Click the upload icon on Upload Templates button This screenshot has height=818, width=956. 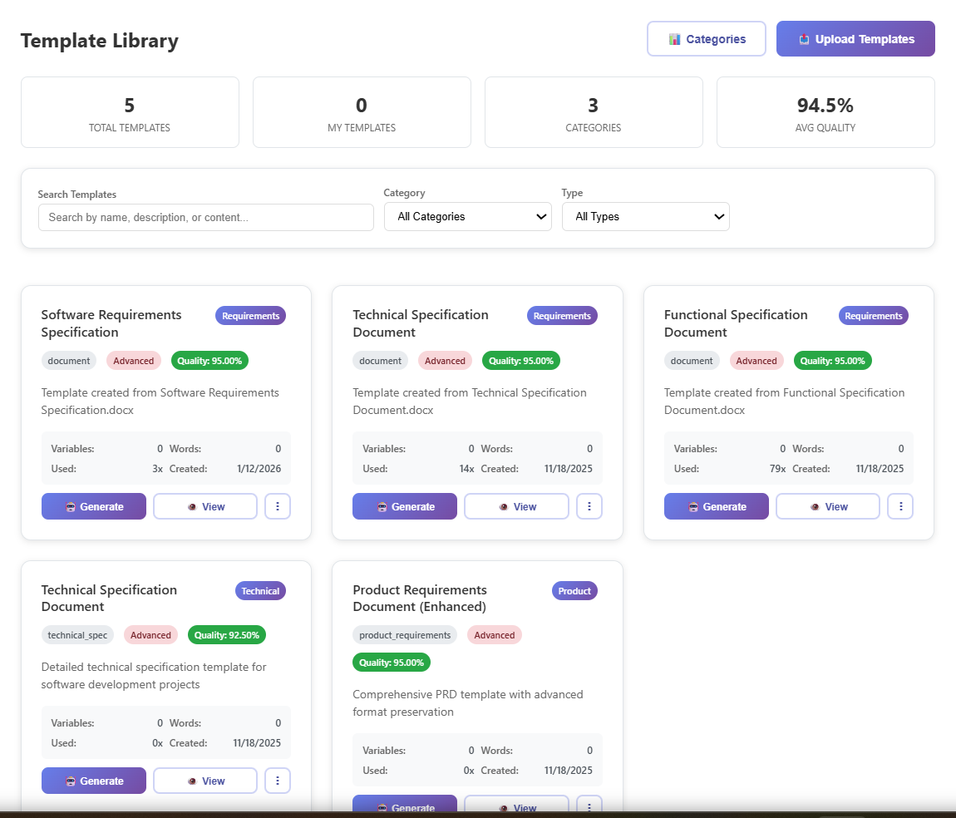[x=803, y=38]
